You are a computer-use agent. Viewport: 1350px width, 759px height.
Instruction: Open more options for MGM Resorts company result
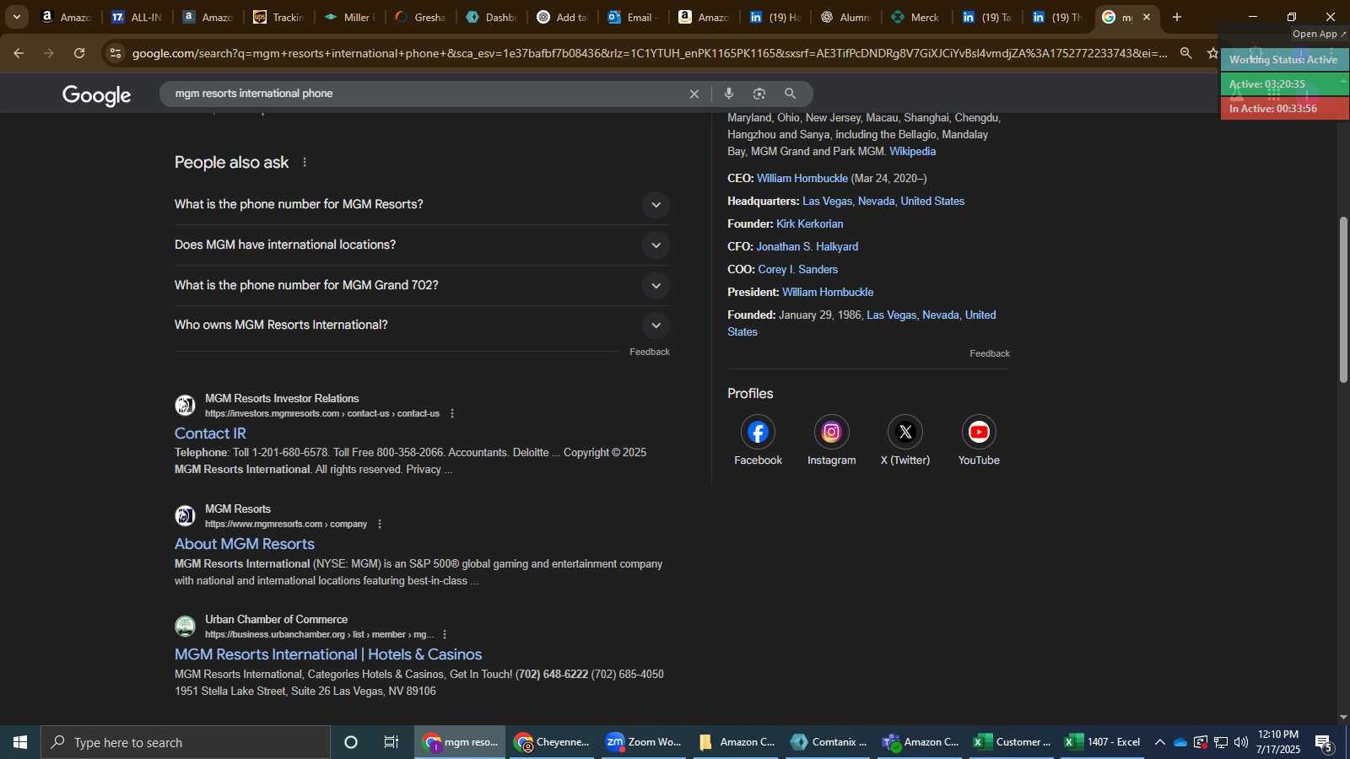(x=380, y=524)
